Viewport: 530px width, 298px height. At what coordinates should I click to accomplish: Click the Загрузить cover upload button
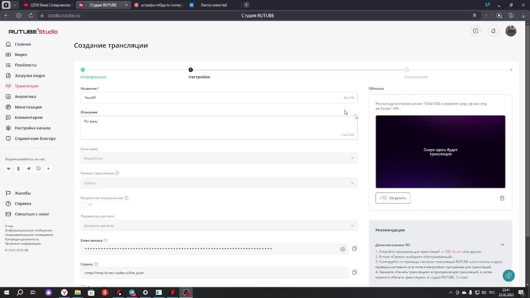tap(393, 198)
